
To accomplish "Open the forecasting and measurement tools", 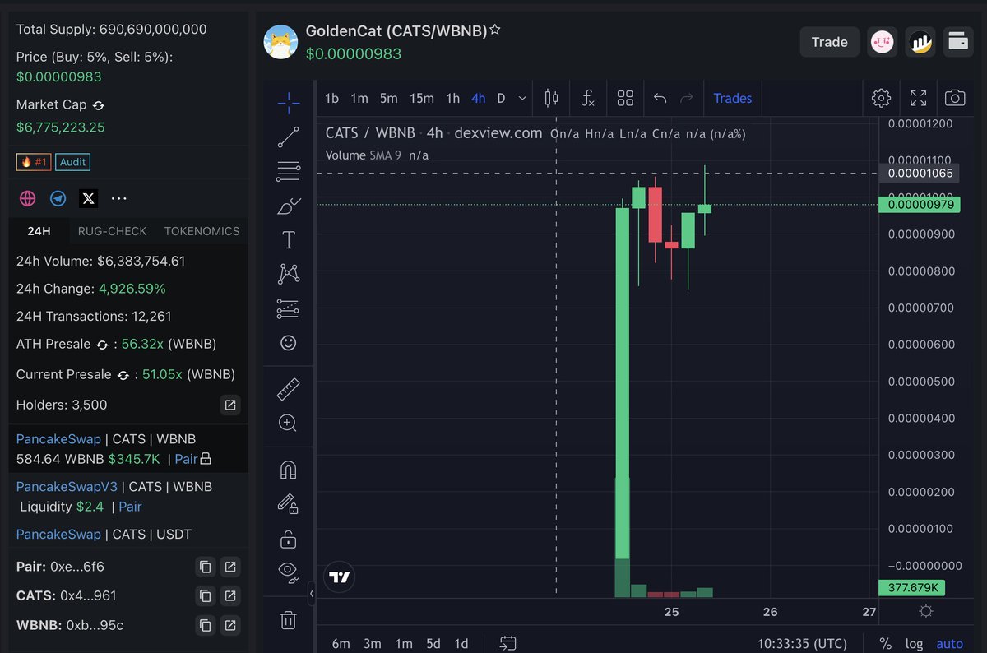I will click(x=289, y=308).
